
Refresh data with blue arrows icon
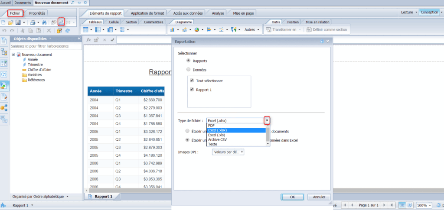(x=67, y=30)
